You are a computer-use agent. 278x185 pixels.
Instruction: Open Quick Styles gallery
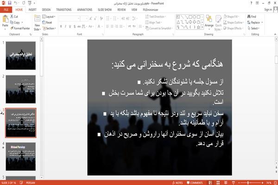point(218,23)
